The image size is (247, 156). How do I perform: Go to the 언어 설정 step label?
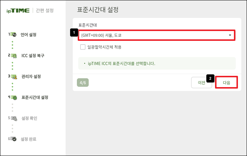click(x=28, y=35)
